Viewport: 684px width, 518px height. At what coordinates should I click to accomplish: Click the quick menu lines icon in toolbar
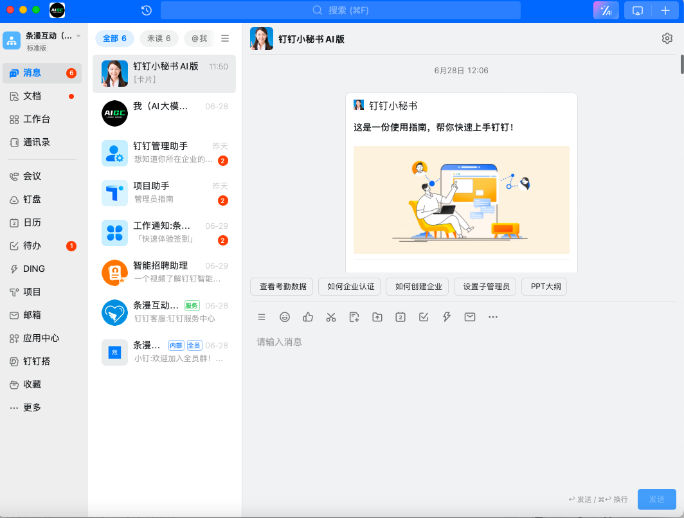[262, 317]
